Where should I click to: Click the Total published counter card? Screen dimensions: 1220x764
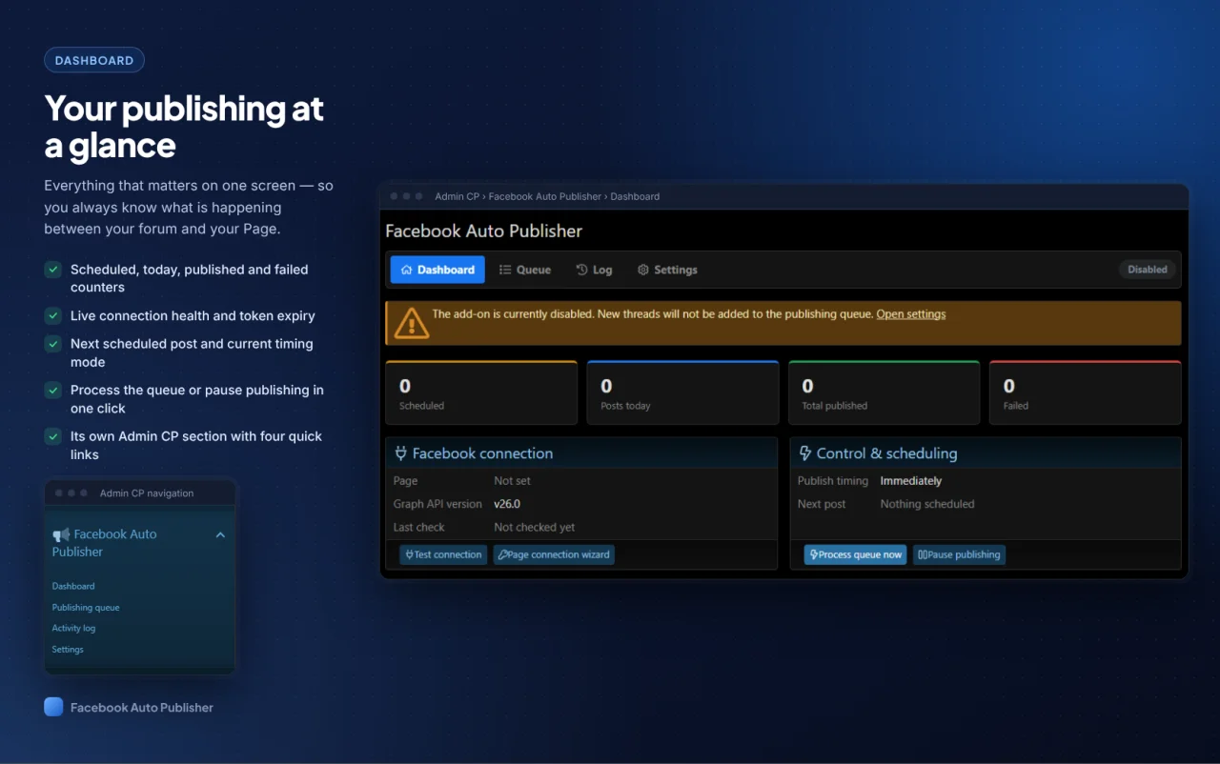(x=884, y=392)
